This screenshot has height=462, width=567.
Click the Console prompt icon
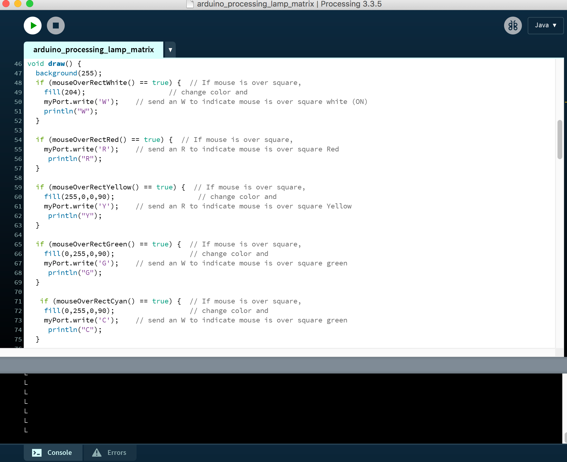(x=37, y=452)
